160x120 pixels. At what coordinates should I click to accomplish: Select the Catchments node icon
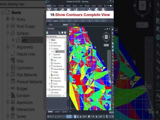(52, 63)
